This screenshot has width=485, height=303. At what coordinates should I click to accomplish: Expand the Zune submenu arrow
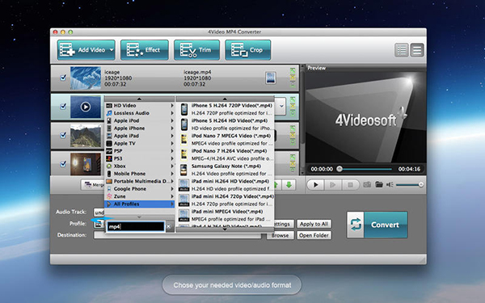click(172, 196)
